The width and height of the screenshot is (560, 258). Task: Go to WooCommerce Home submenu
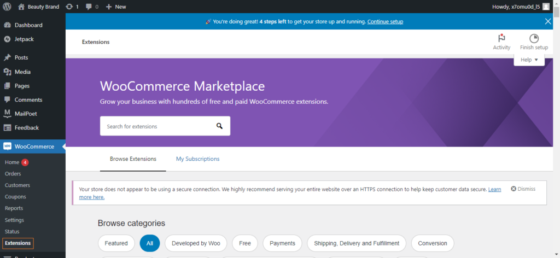click(12, 162)
